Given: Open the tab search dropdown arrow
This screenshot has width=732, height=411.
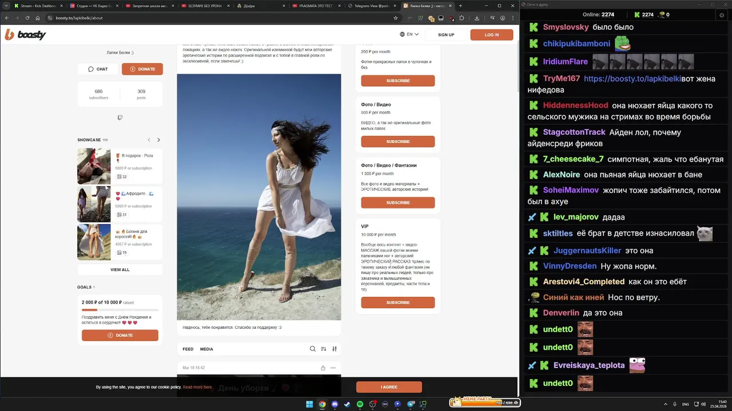Looking at the screenshot, I should tap(6, 6).
